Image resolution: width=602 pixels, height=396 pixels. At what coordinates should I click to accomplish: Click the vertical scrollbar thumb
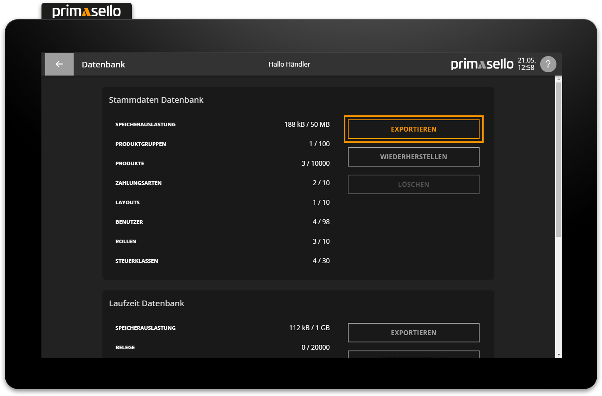(x=558, y=158)
